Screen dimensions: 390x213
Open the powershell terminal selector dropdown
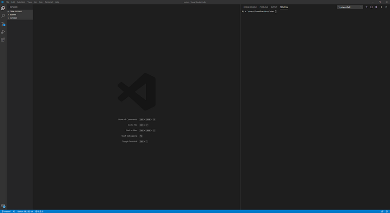click(x=350, y=7)
